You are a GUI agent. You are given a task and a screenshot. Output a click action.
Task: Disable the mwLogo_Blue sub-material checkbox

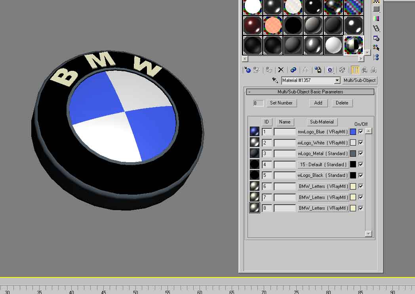(360, 131)
